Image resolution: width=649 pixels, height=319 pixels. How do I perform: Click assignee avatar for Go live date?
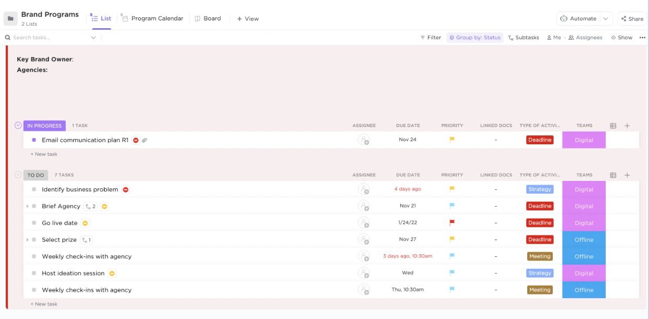pyautogui.click(x=364, y=223)
